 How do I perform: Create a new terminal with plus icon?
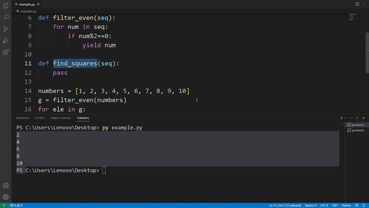[341, 118]
